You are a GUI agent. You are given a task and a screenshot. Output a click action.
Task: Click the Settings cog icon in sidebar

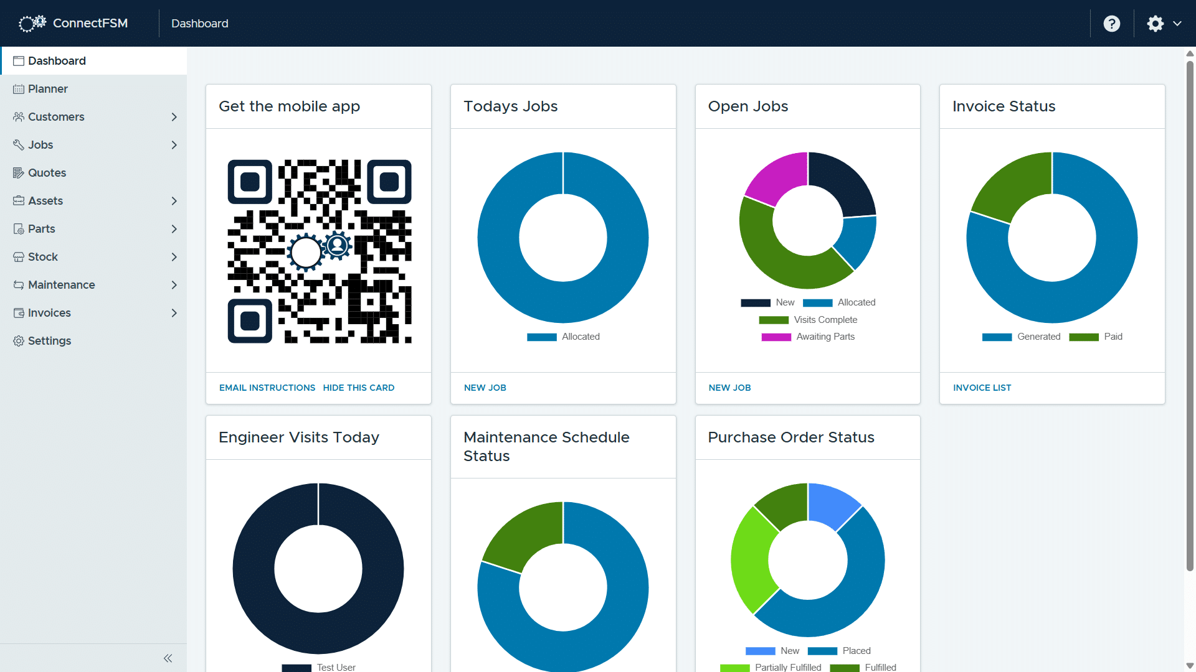pos(19,341)
